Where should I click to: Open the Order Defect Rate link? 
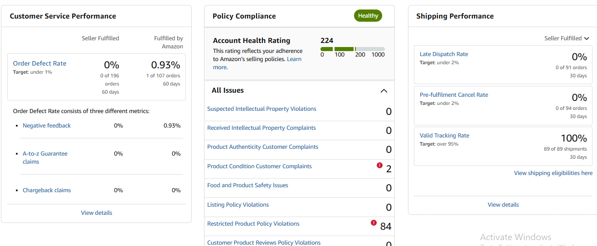click(x=39, y=64)
